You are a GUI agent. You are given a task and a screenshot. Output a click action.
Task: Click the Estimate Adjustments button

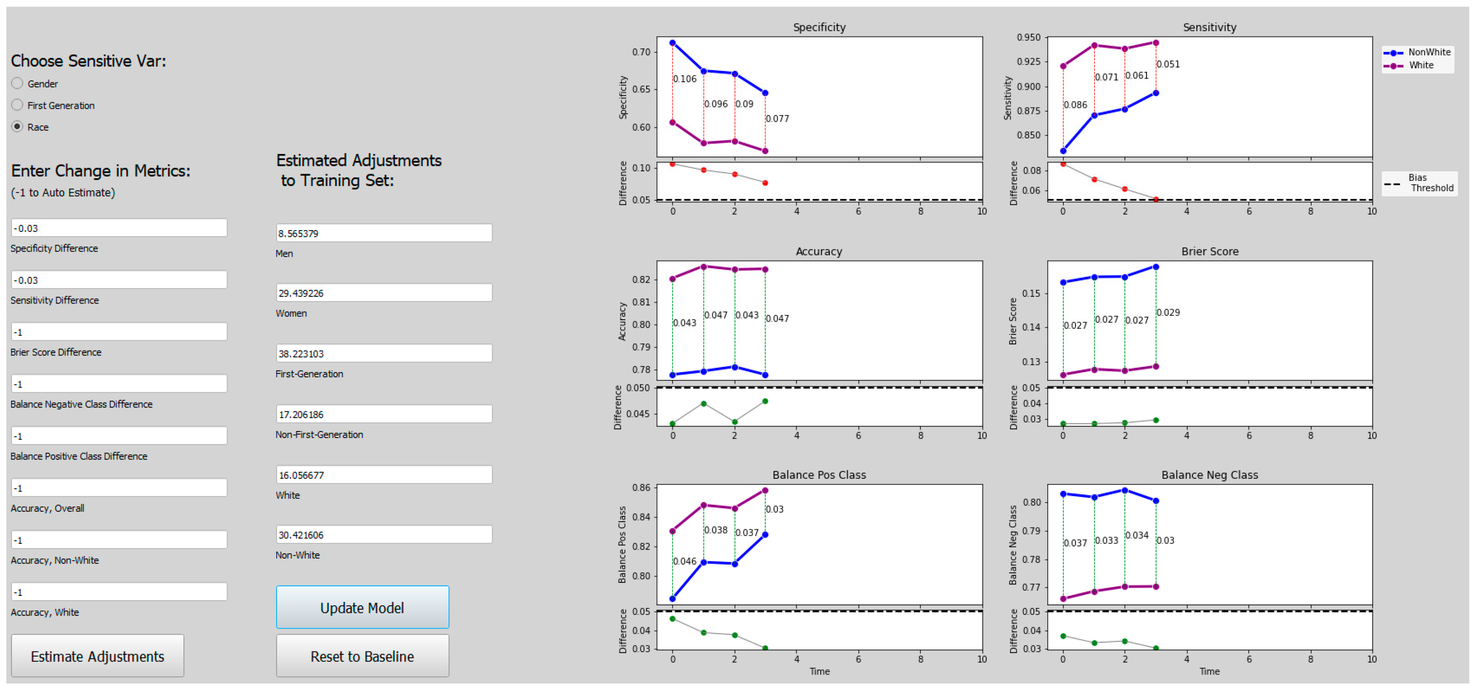click(x=97, y=656)
